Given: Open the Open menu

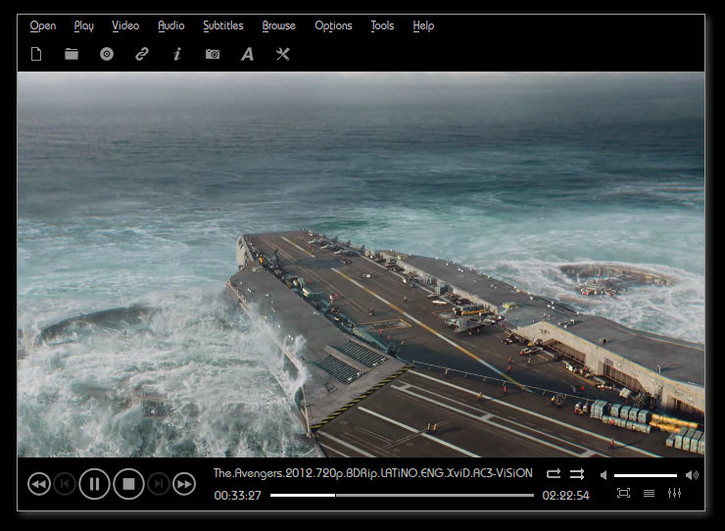Looking at the screenshot, I should coord(43,25).
